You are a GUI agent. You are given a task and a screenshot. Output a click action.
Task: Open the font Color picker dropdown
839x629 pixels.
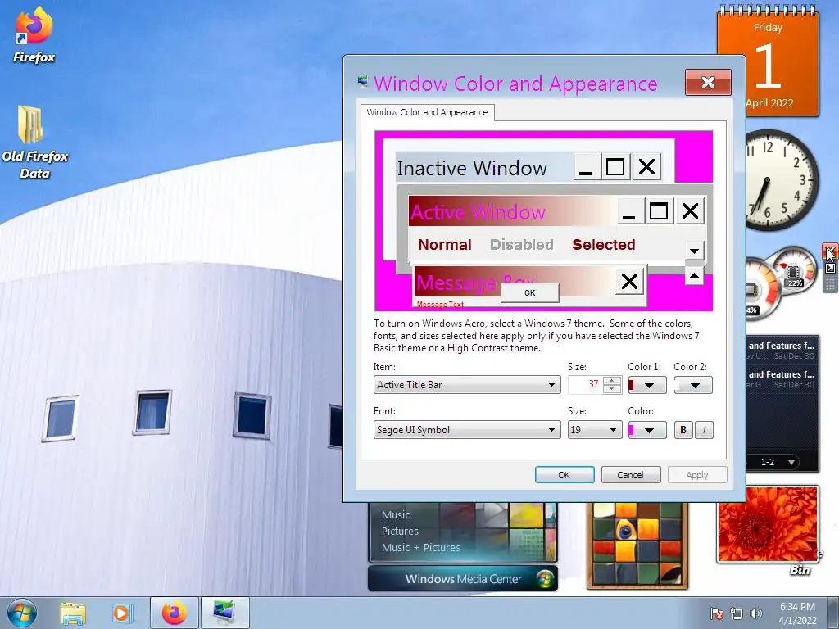pos(647,429)
